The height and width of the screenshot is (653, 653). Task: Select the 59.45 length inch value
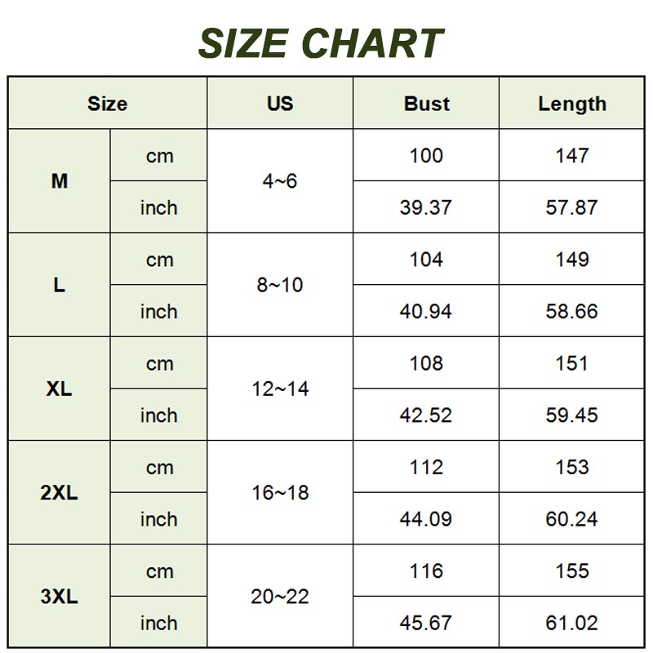571,415
